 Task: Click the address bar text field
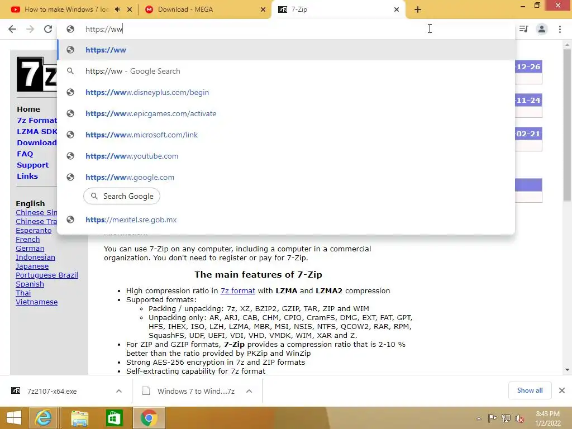pyautogui.click(x=286, y=29)
